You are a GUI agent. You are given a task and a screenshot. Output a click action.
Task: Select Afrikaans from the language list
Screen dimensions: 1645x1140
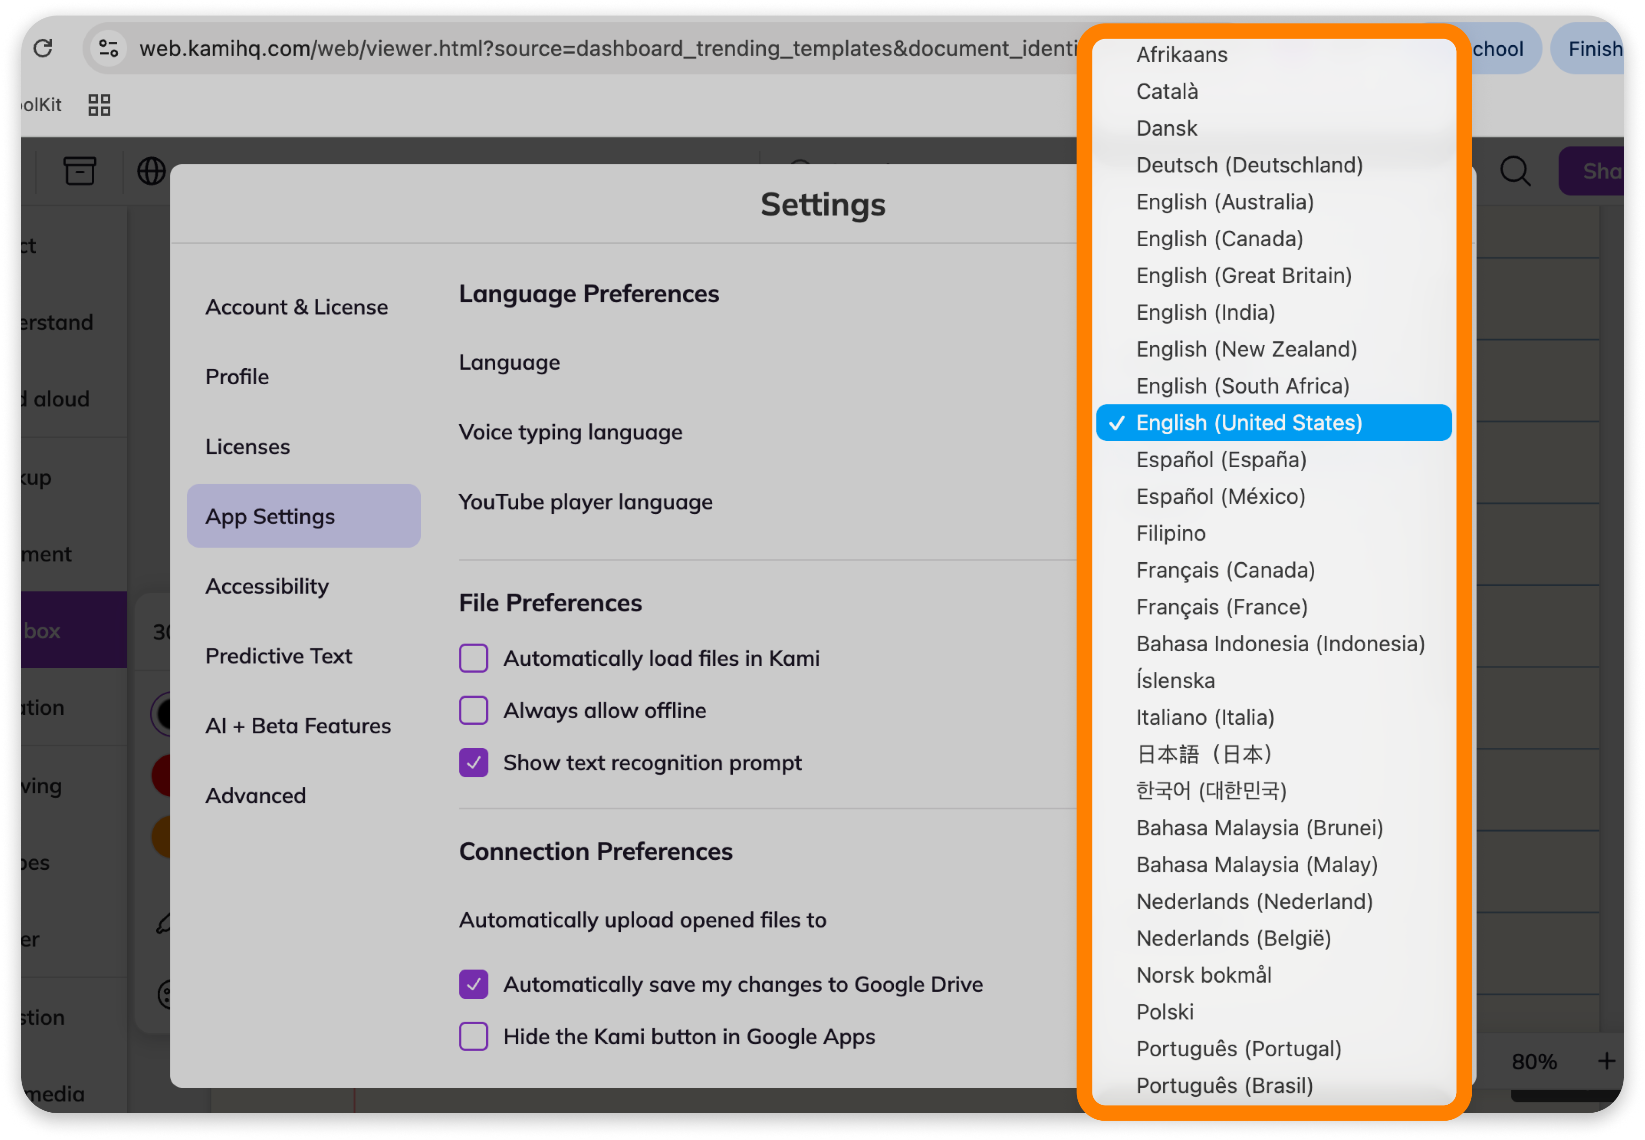[1274, 54]
